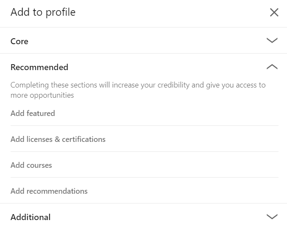Click the Additional section heading
Screen dimensions: 287x226
[x=31, y=217]
